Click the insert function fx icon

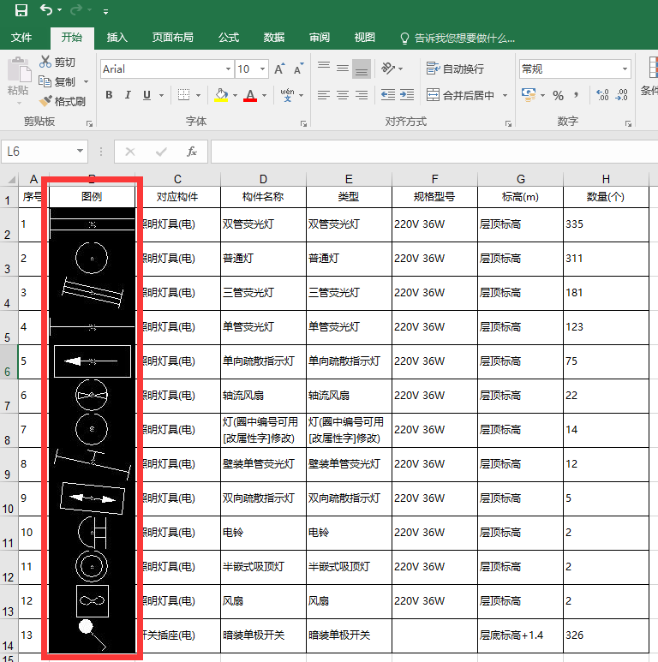coord(192,152)
